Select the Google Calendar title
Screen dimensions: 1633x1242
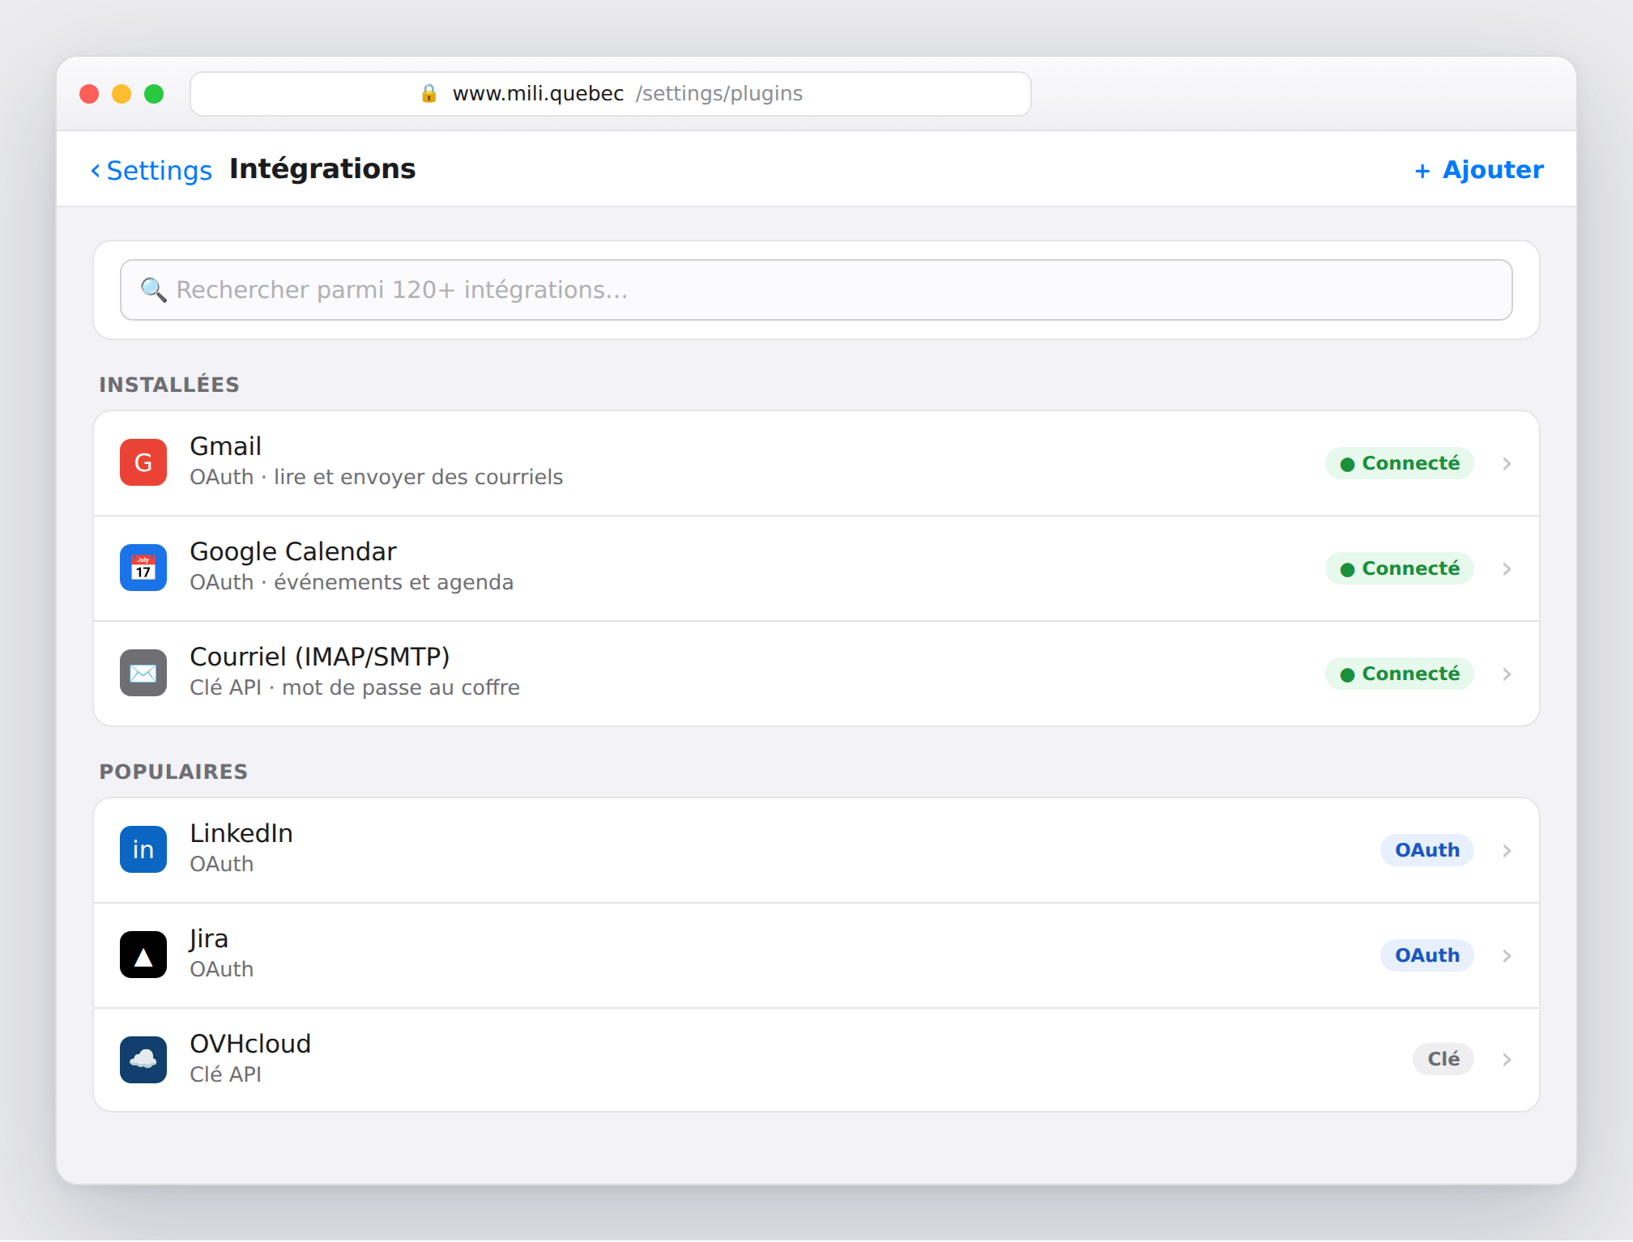click(293, 551)
